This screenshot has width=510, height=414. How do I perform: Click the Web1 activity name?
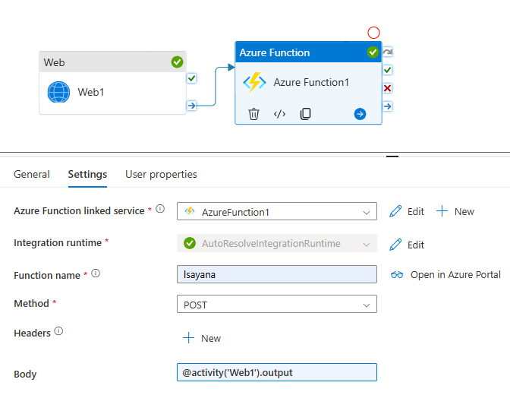pyautogui.click(x=91, y=92)
